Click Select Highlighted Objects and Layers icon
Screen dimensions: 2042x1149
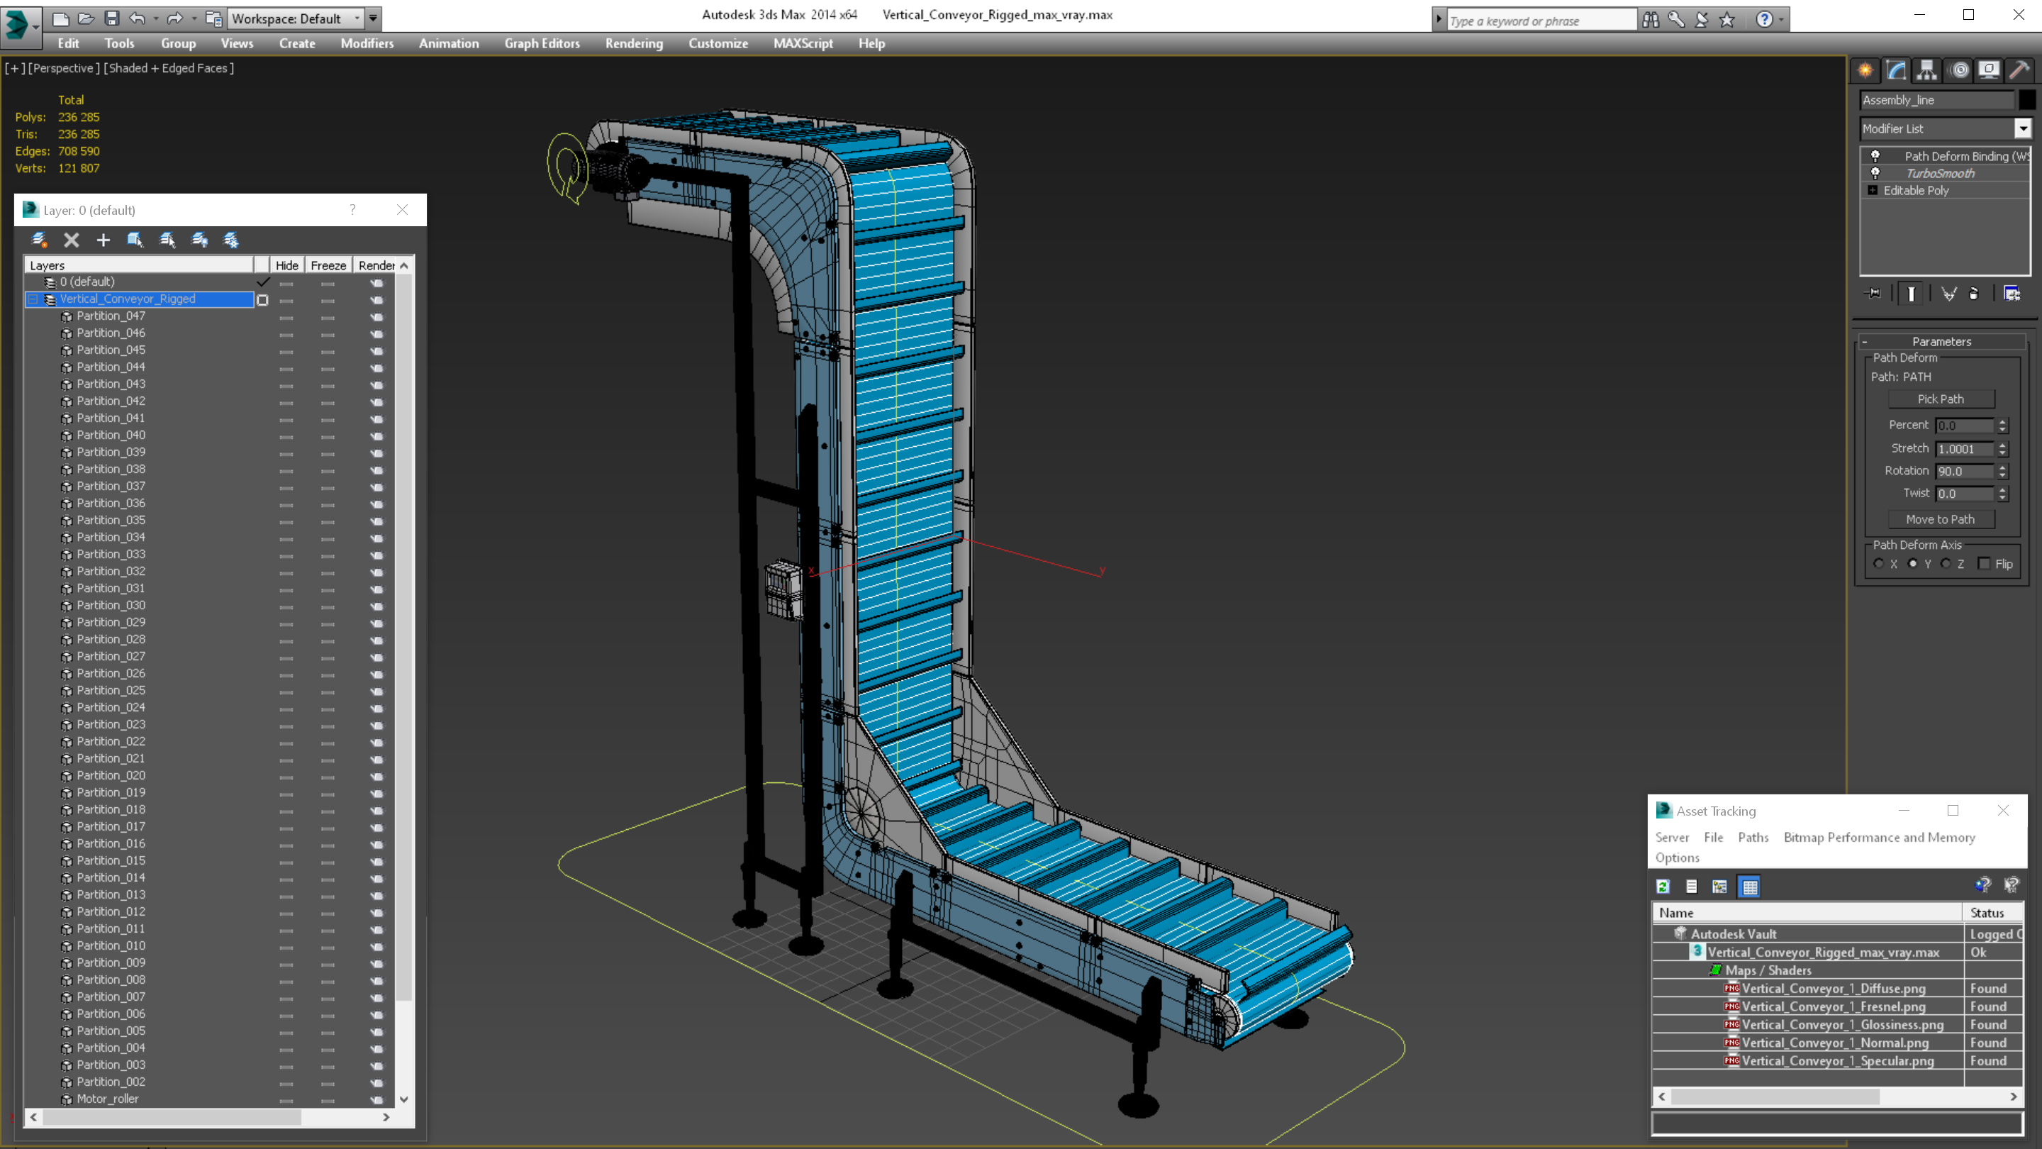[135, 240]
